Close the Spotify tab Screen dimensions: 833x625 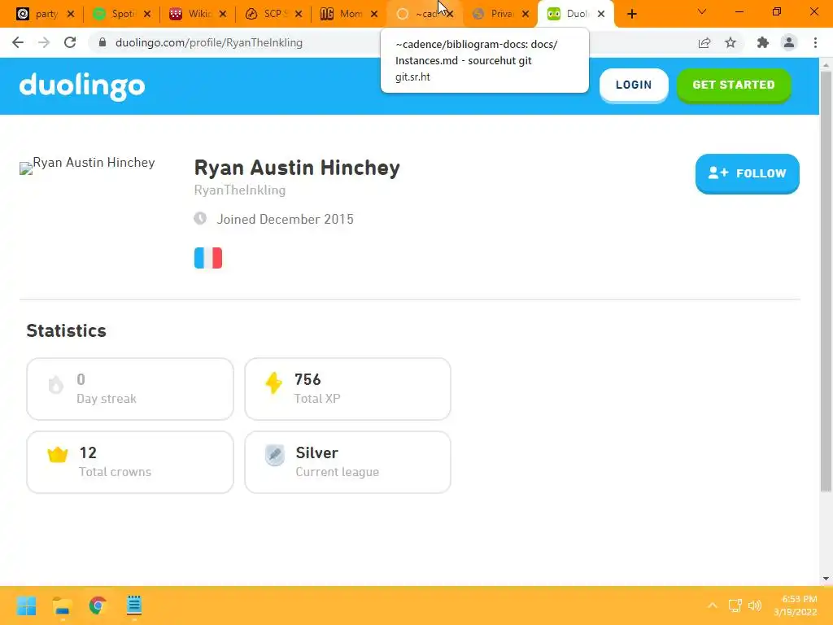click(147, 14)
